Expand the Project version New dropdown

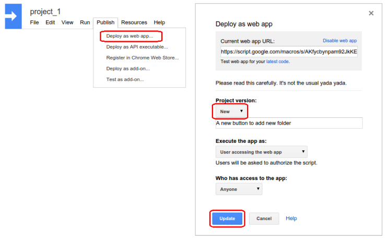[x=231, y=112]
